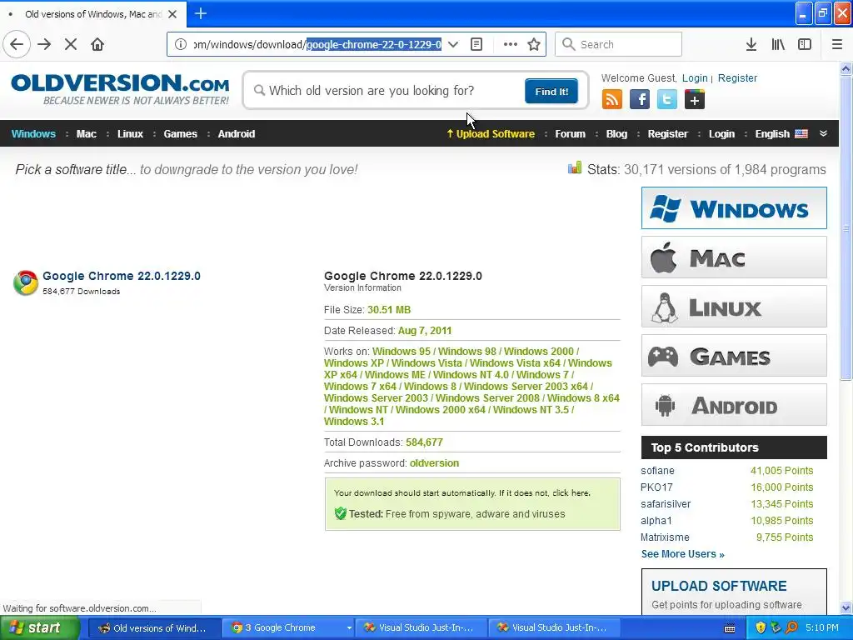
Task: Click the Windows category banner button
Action: [x=734, y=207]
